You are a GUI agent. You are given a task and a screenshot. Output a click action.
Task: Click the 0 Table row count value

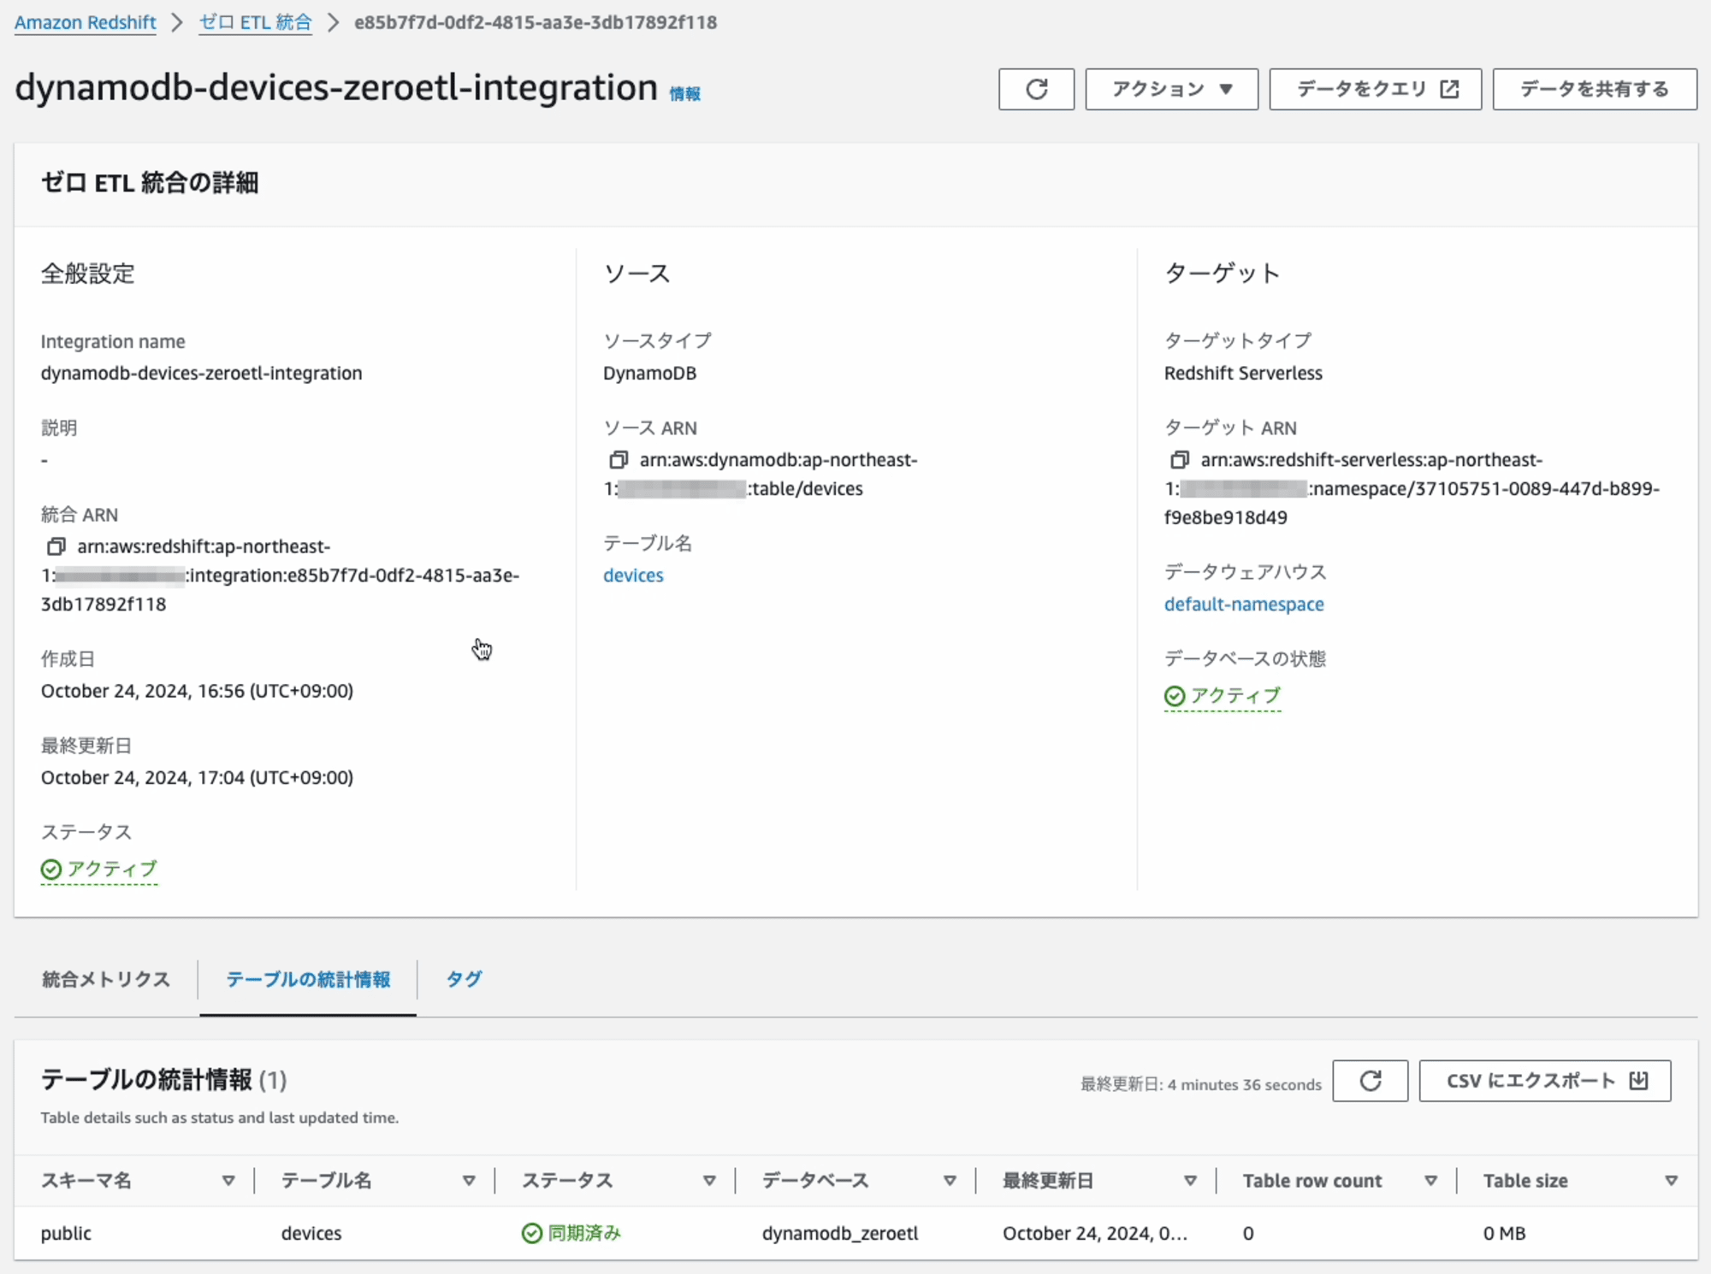(1248, 1233)
